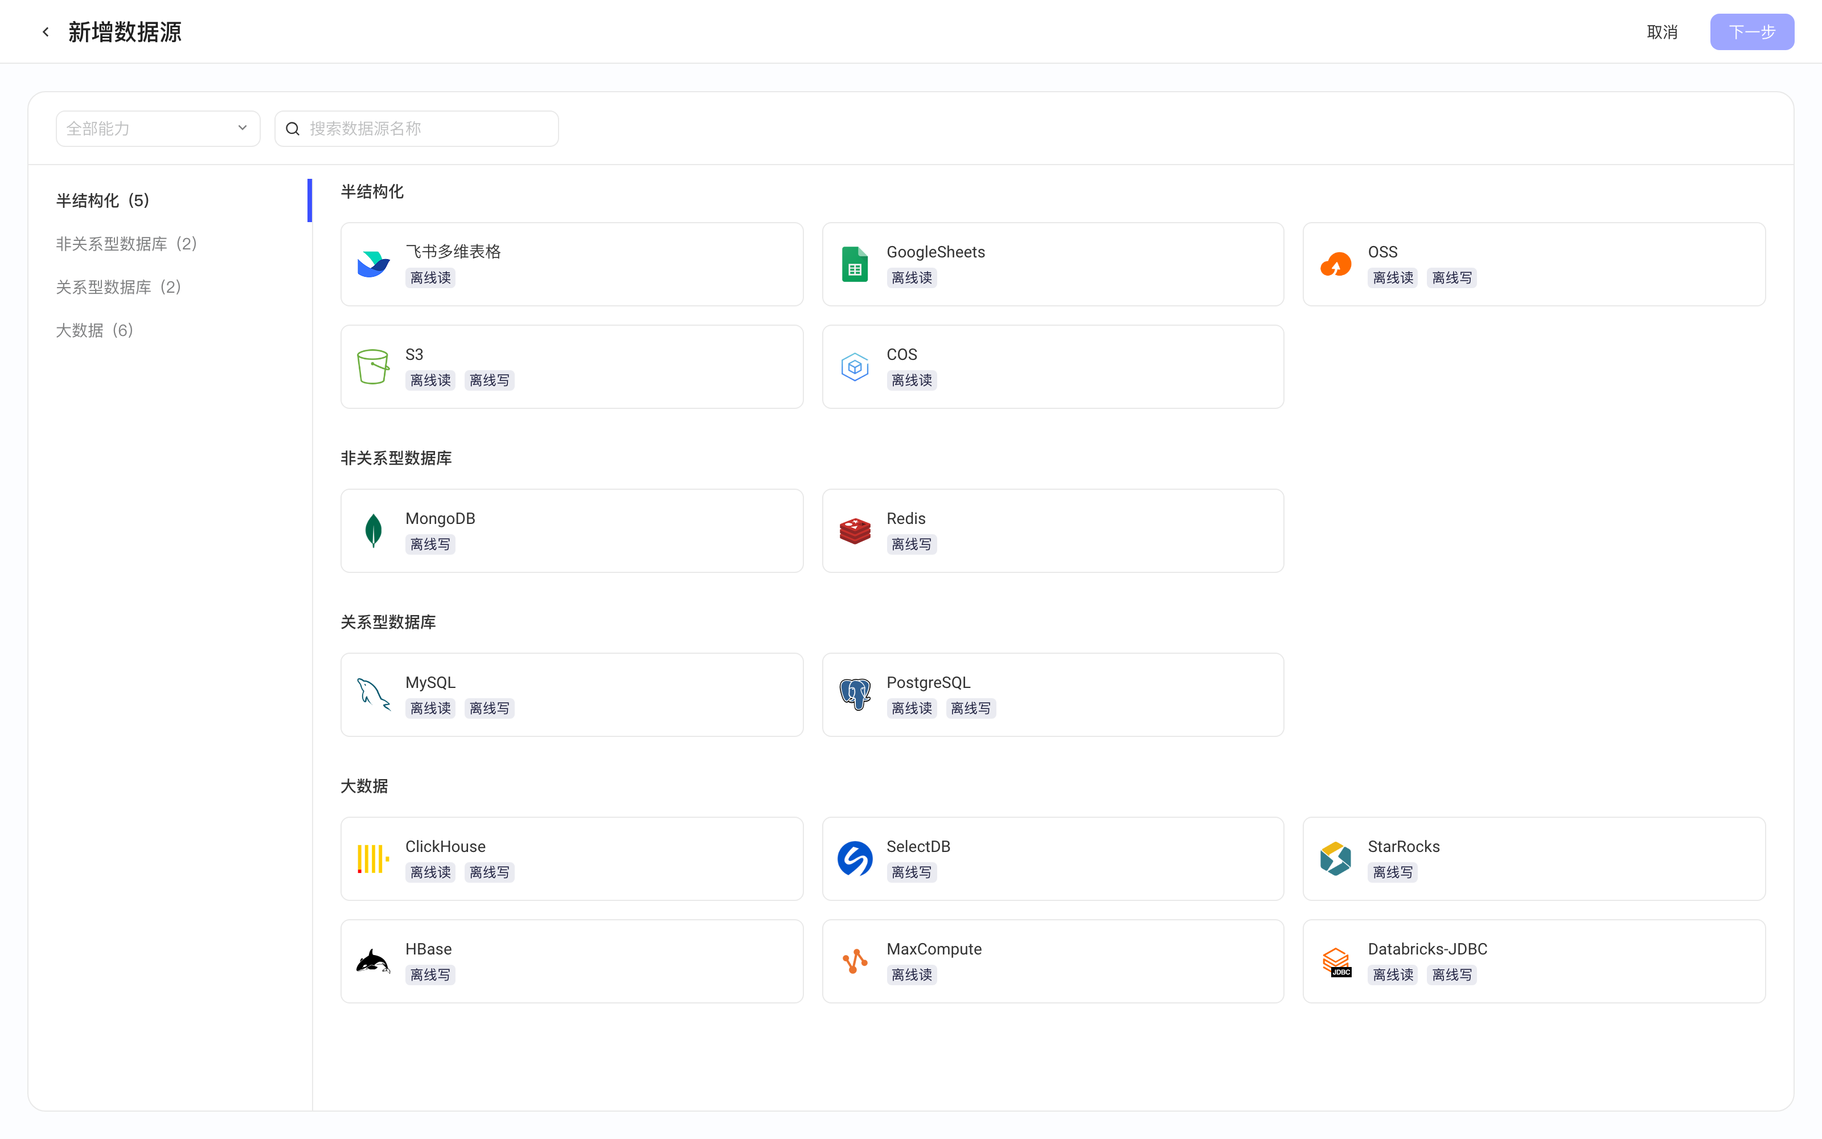Viewport: 1822px width, 1139px height.
Task: Click the 取消 button
Action: [1663, 32]
